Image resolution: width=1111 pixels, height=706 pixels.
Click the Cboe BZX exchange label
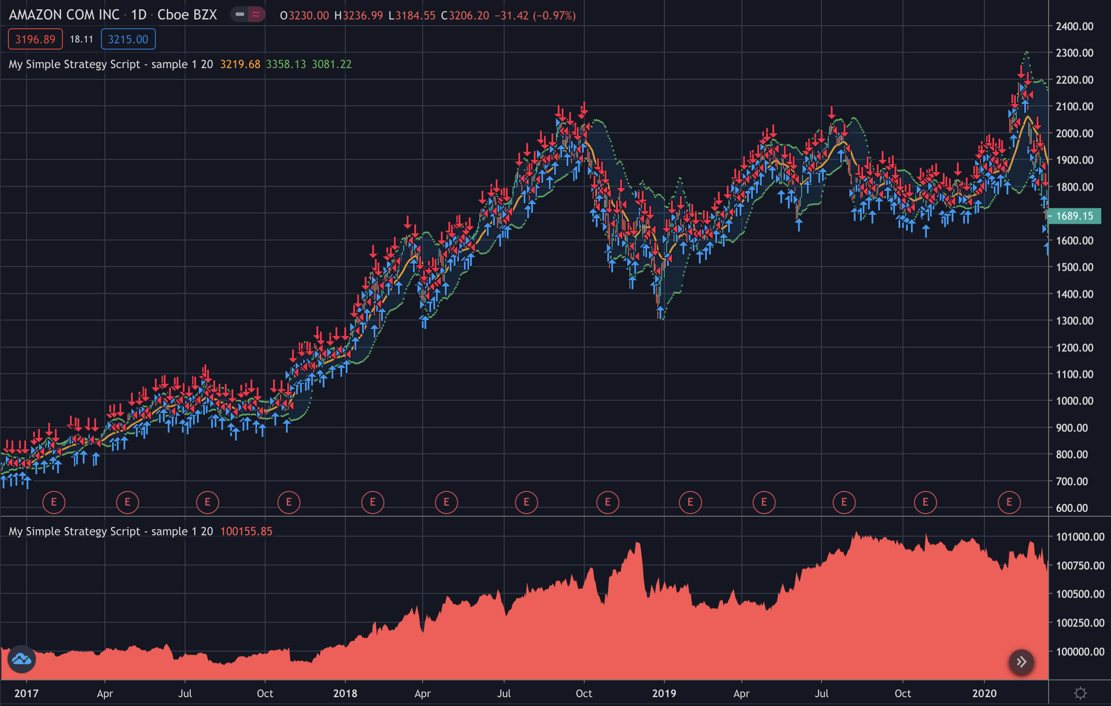pos(187,15)
